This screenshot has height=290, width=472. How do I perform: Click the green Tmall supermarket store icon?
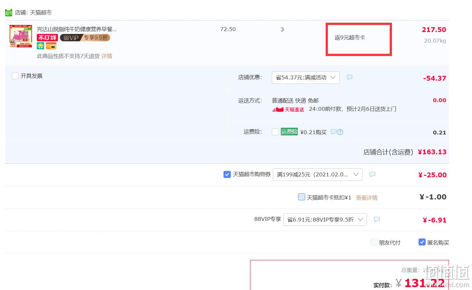9,13
